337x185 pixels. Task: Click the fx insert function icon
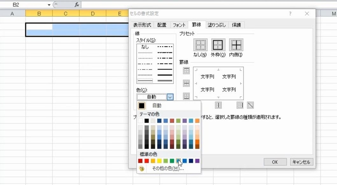coord(77,5)
